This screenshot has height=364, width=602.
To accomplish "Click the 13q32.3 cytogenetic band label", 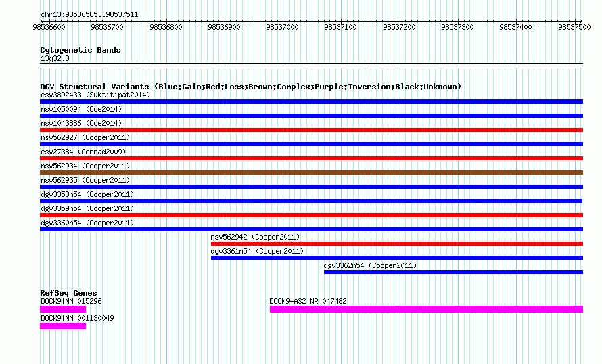I will tap(55, 58).
